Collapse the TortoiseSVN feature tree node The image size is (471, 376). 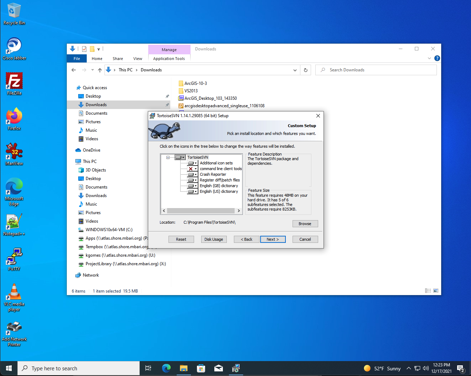tap(168, 157)
